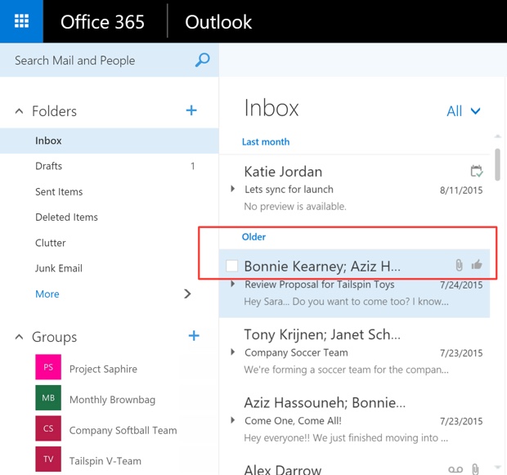507x475 pixels.
Task: Click Outlook app name in header
Action: pyautogui.click(x=218, y=22)
